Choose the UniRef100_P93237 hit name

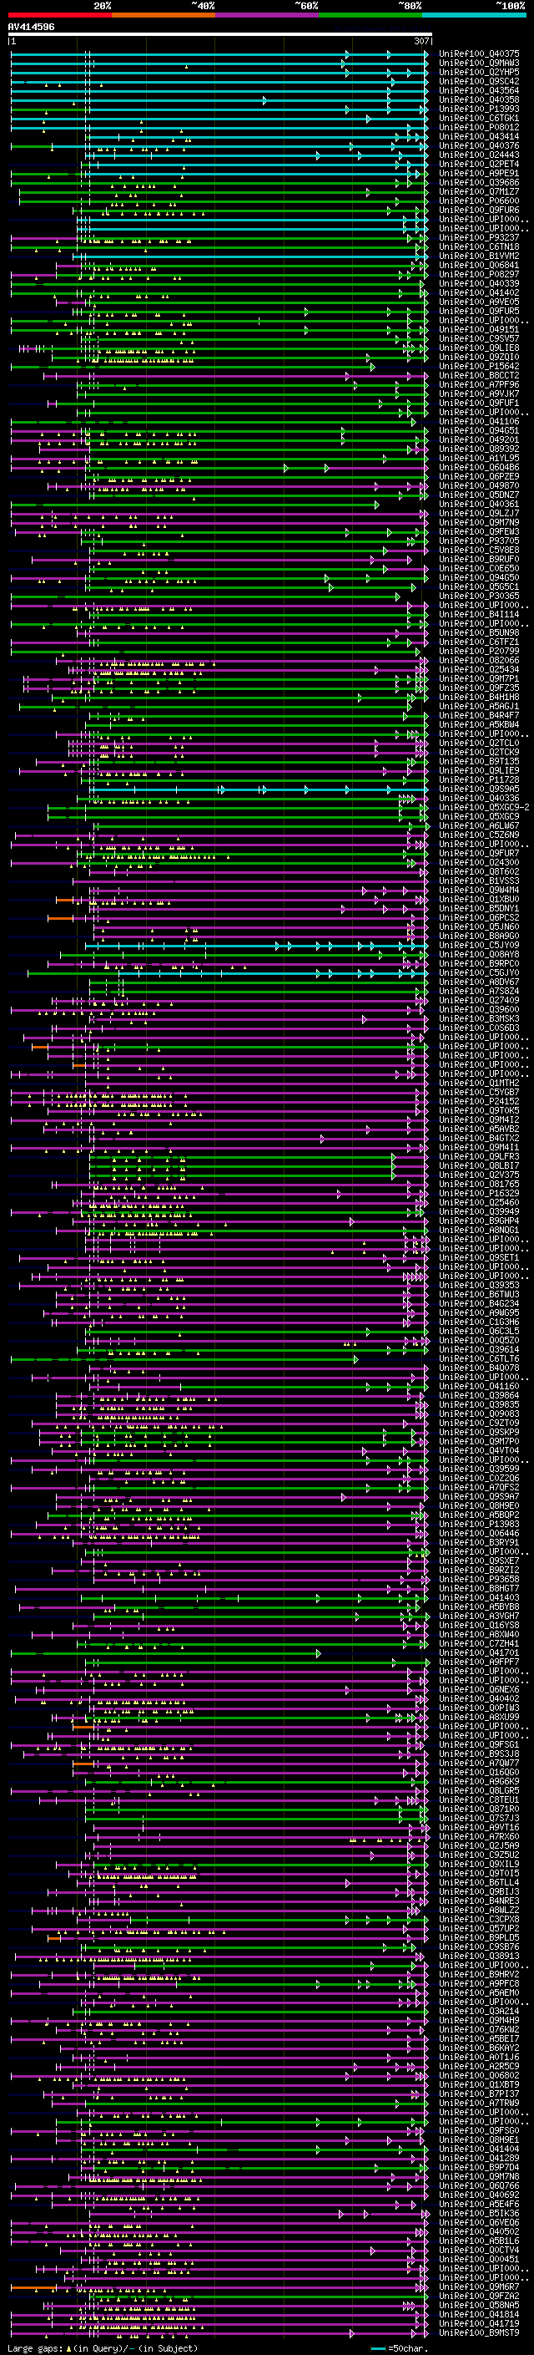479,238
